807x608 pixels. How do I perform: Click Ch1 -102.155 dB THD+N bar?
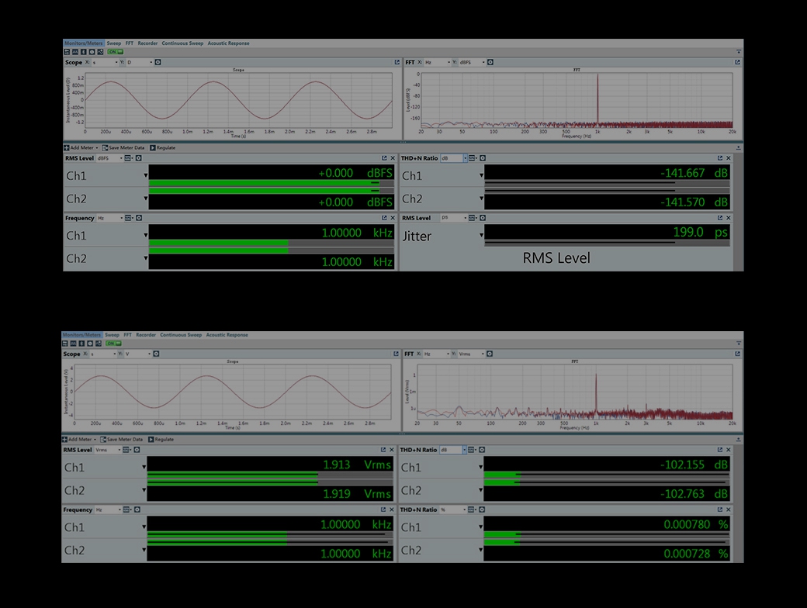click(606, 475)
